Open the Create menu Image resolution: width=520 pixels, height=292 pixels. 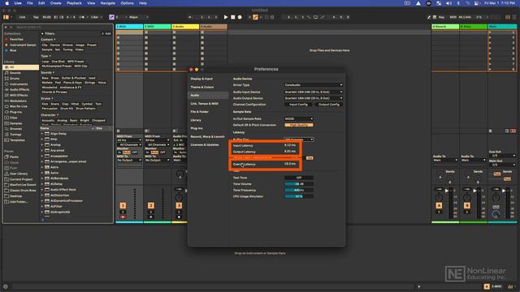point(56,3)
